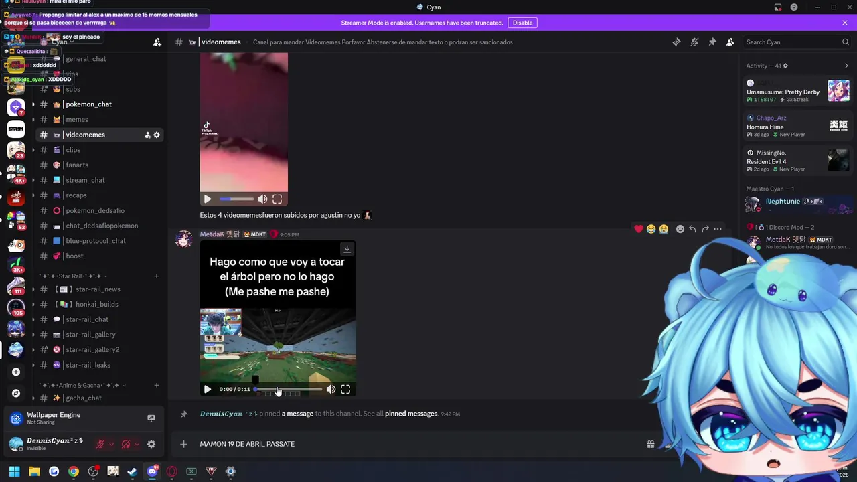Add channel to Star Rail category
Screen dimensions: 857x482
[157, 276]
